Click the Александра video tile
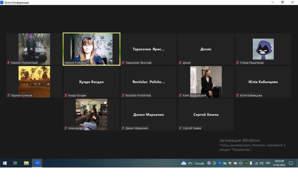Viewport: 298px width, 188px height. [x=92, y=114]
